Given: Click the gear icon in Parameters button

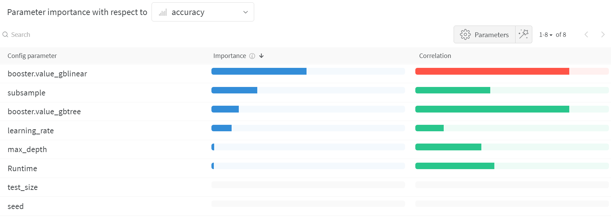Looking at the screenshot, I should [x=465, y=34].
